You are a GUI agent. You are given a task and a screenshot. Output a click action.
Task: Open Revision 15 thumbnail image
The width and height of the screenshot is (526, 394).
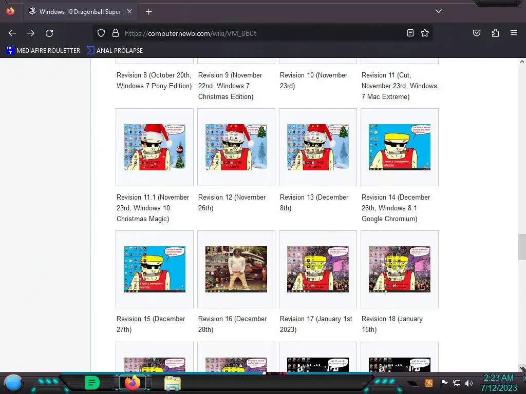[154, 269]
